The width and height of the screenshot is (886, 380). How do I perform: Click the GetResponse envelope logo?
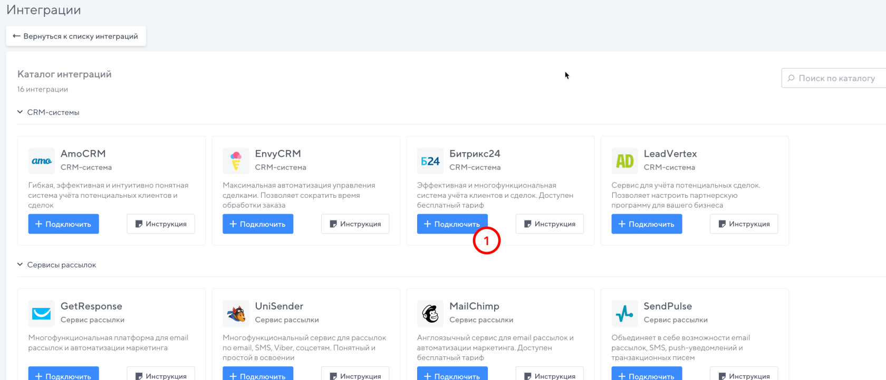[x=41, y=314]
